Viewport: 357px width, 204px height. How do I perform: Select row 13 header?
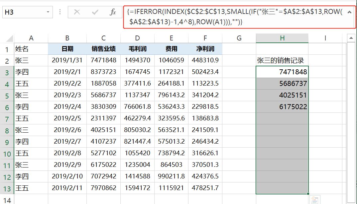pyautogui.click(x=7, y=188)
